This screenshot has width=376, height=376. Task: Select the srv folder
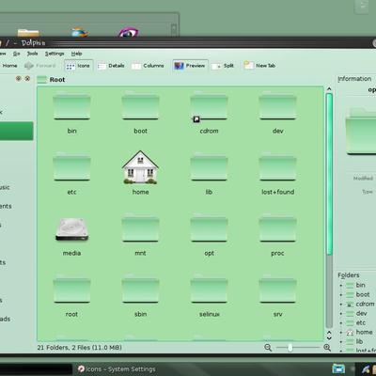pos(277,290)
